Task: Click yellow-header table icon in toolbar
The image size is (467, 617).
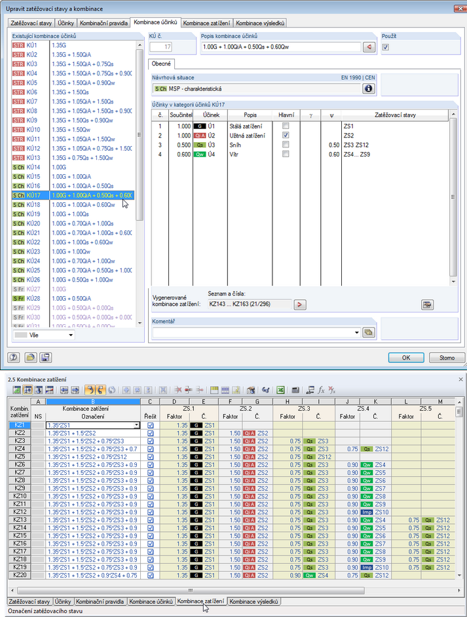Action: pos(214,390)
